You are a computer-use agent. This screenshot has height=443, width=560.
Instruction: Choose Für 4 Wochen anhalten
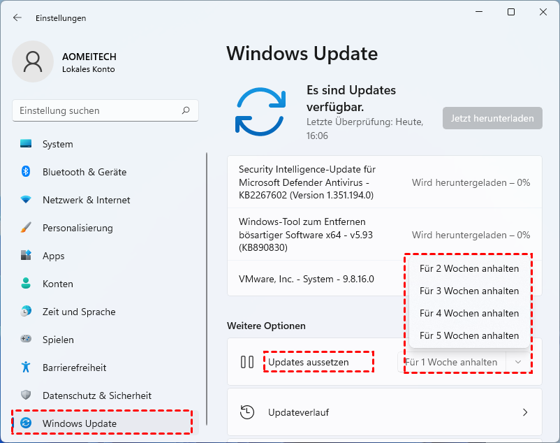[x=469, y=313]
